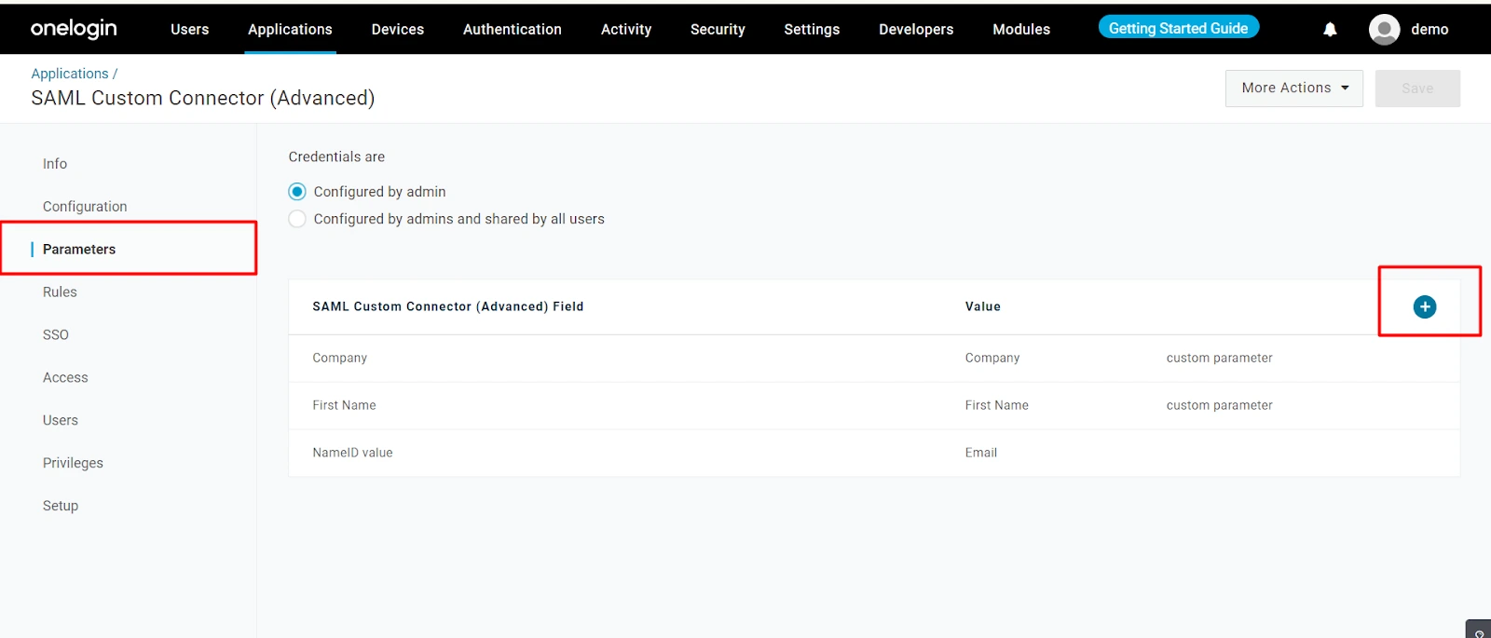The height and width of the screenshot is (638, 1491).
Task: Select the Parameters sidebar tab
Action: pos(79,250)
